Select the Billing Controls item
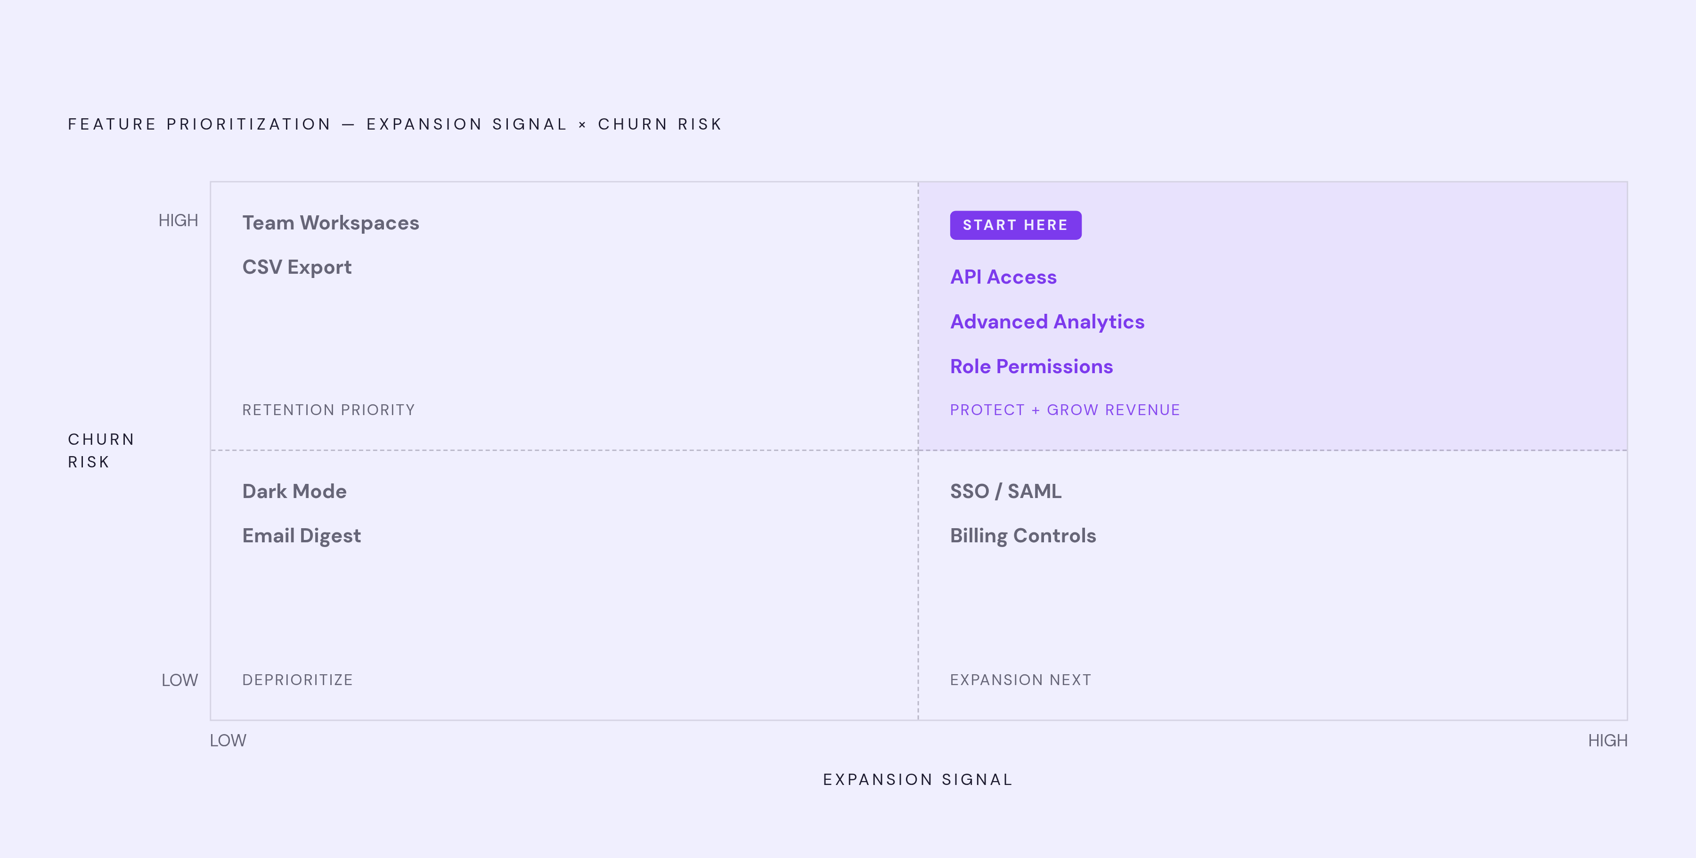Viewport: 1696px width, 858px height. 1023,536
